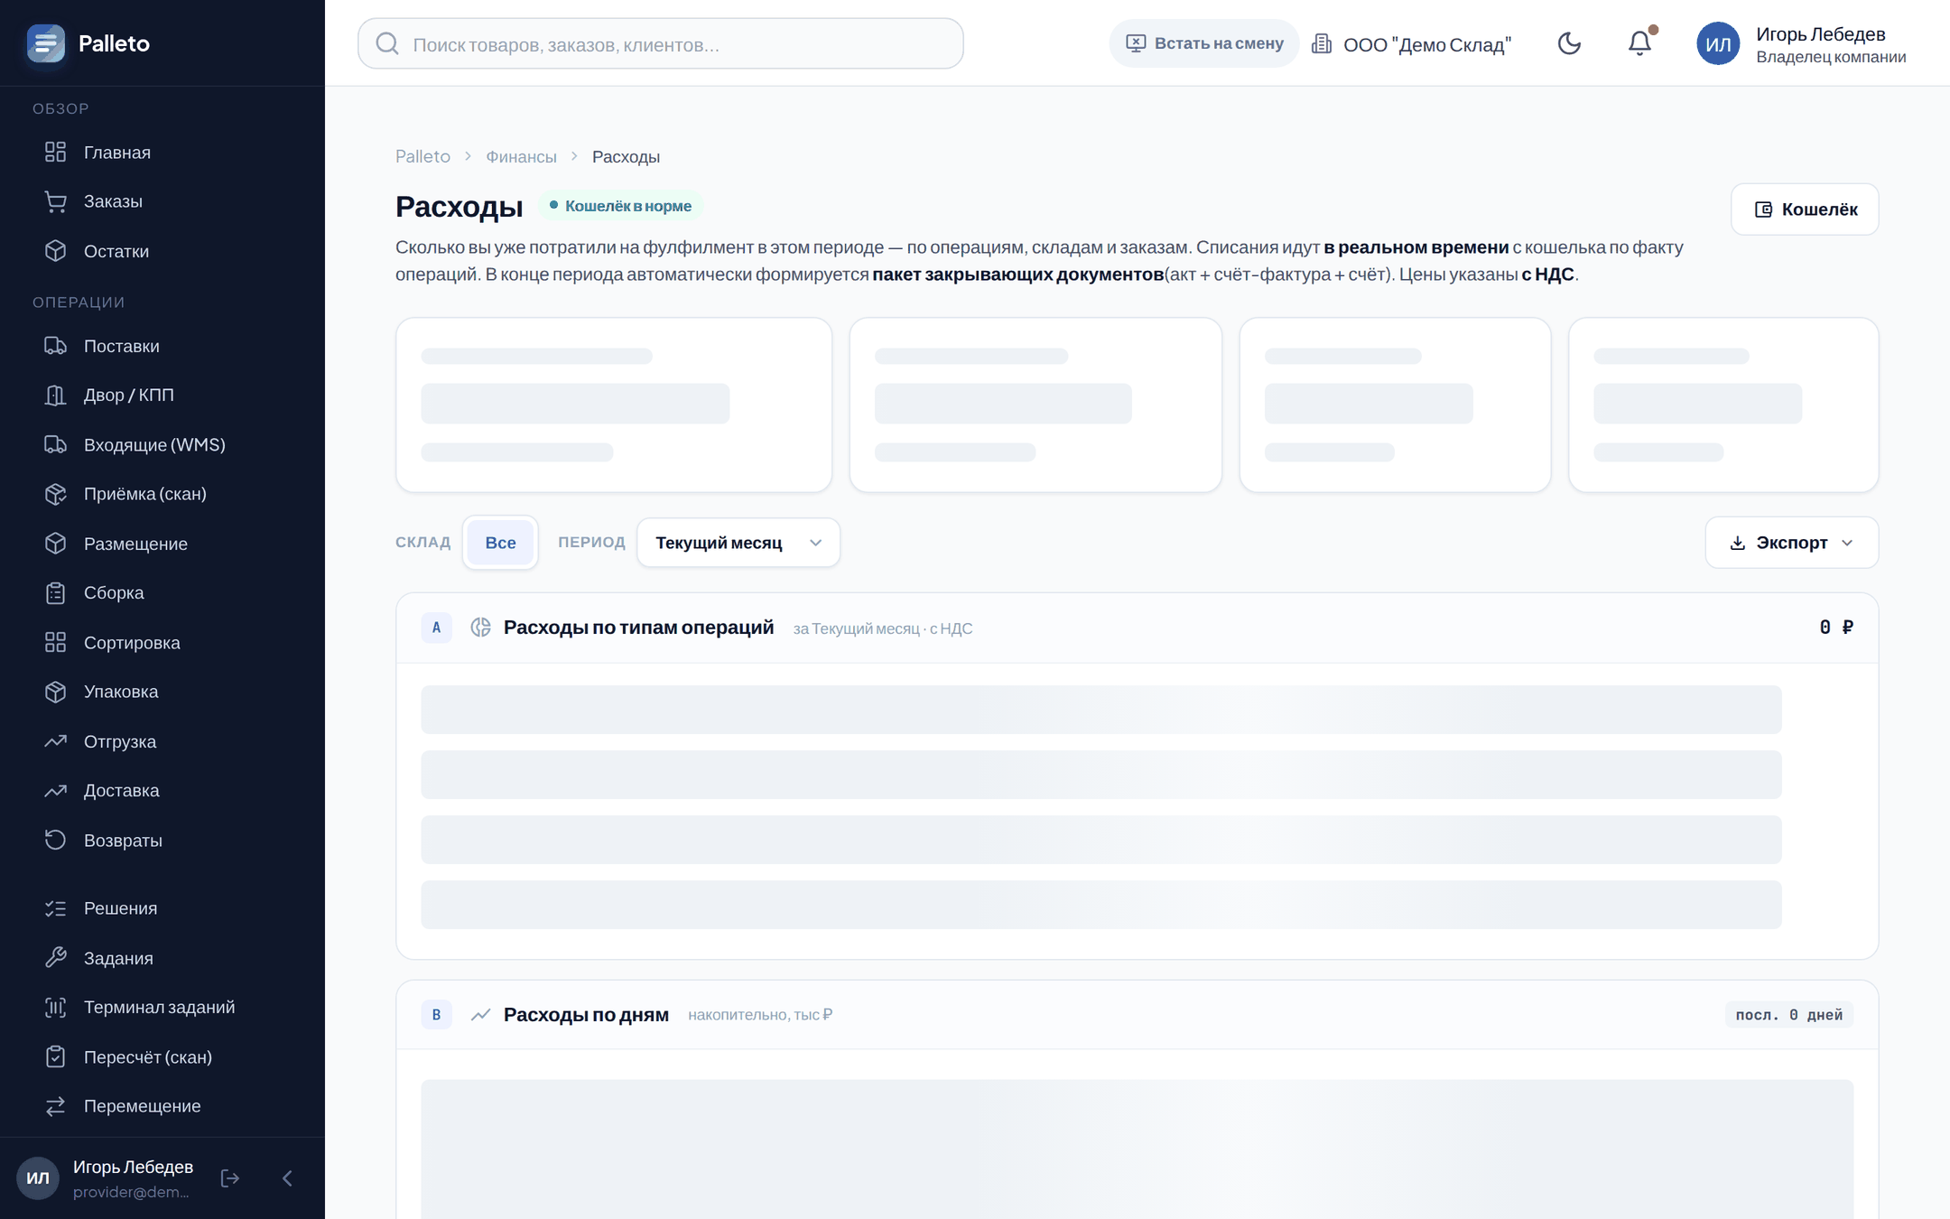The height and width of the screenshot is (1219, 1950).
Task: Click the Отгрузка trend icon
Action: click(56, 741)
